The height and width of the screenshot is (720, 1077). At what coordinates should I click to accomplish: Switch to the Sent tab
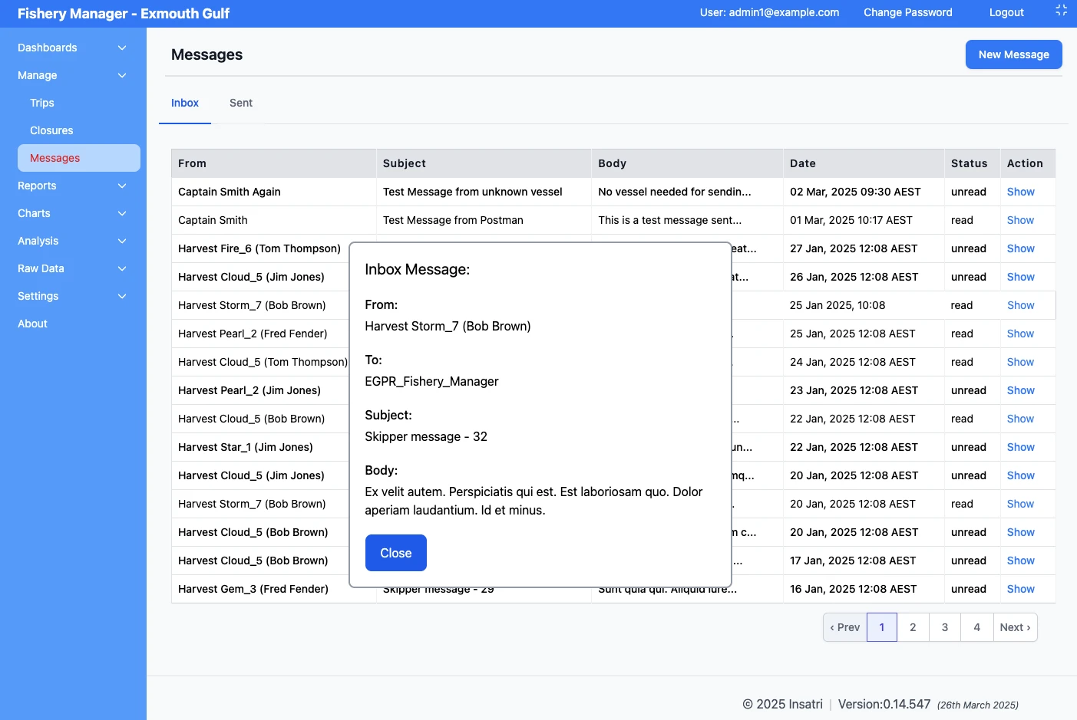click(240, 103)
